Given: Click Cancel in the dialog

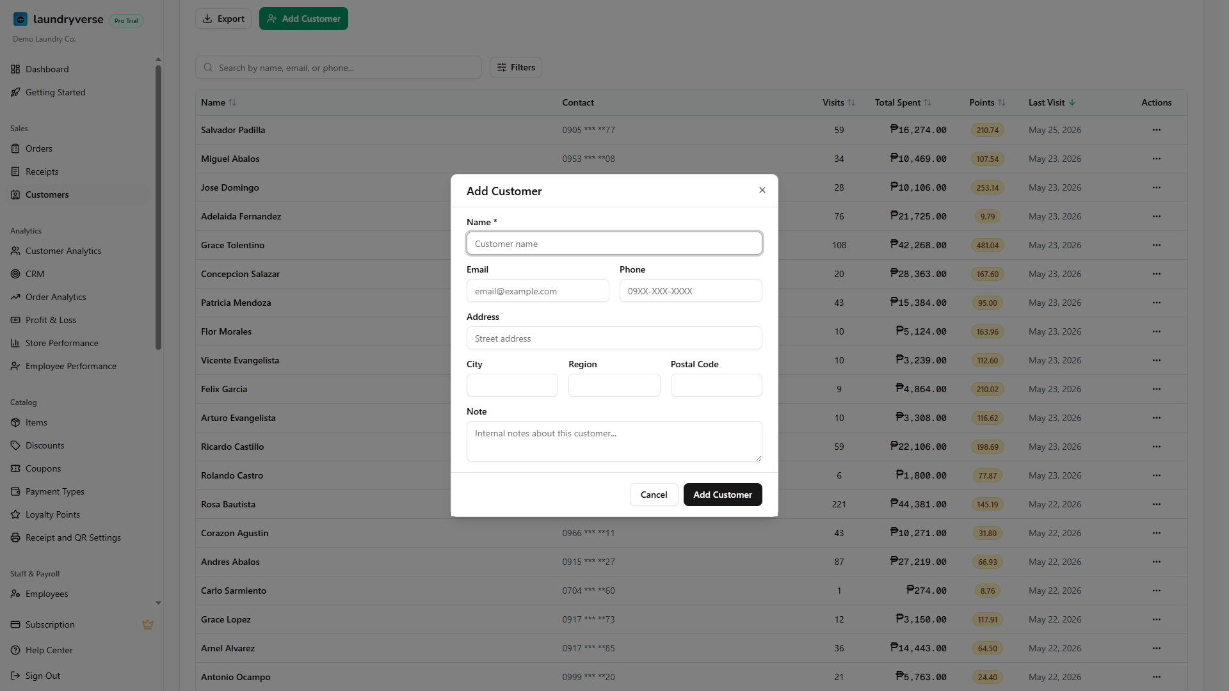Looking at the screenshot, I should tap(654, 495).
